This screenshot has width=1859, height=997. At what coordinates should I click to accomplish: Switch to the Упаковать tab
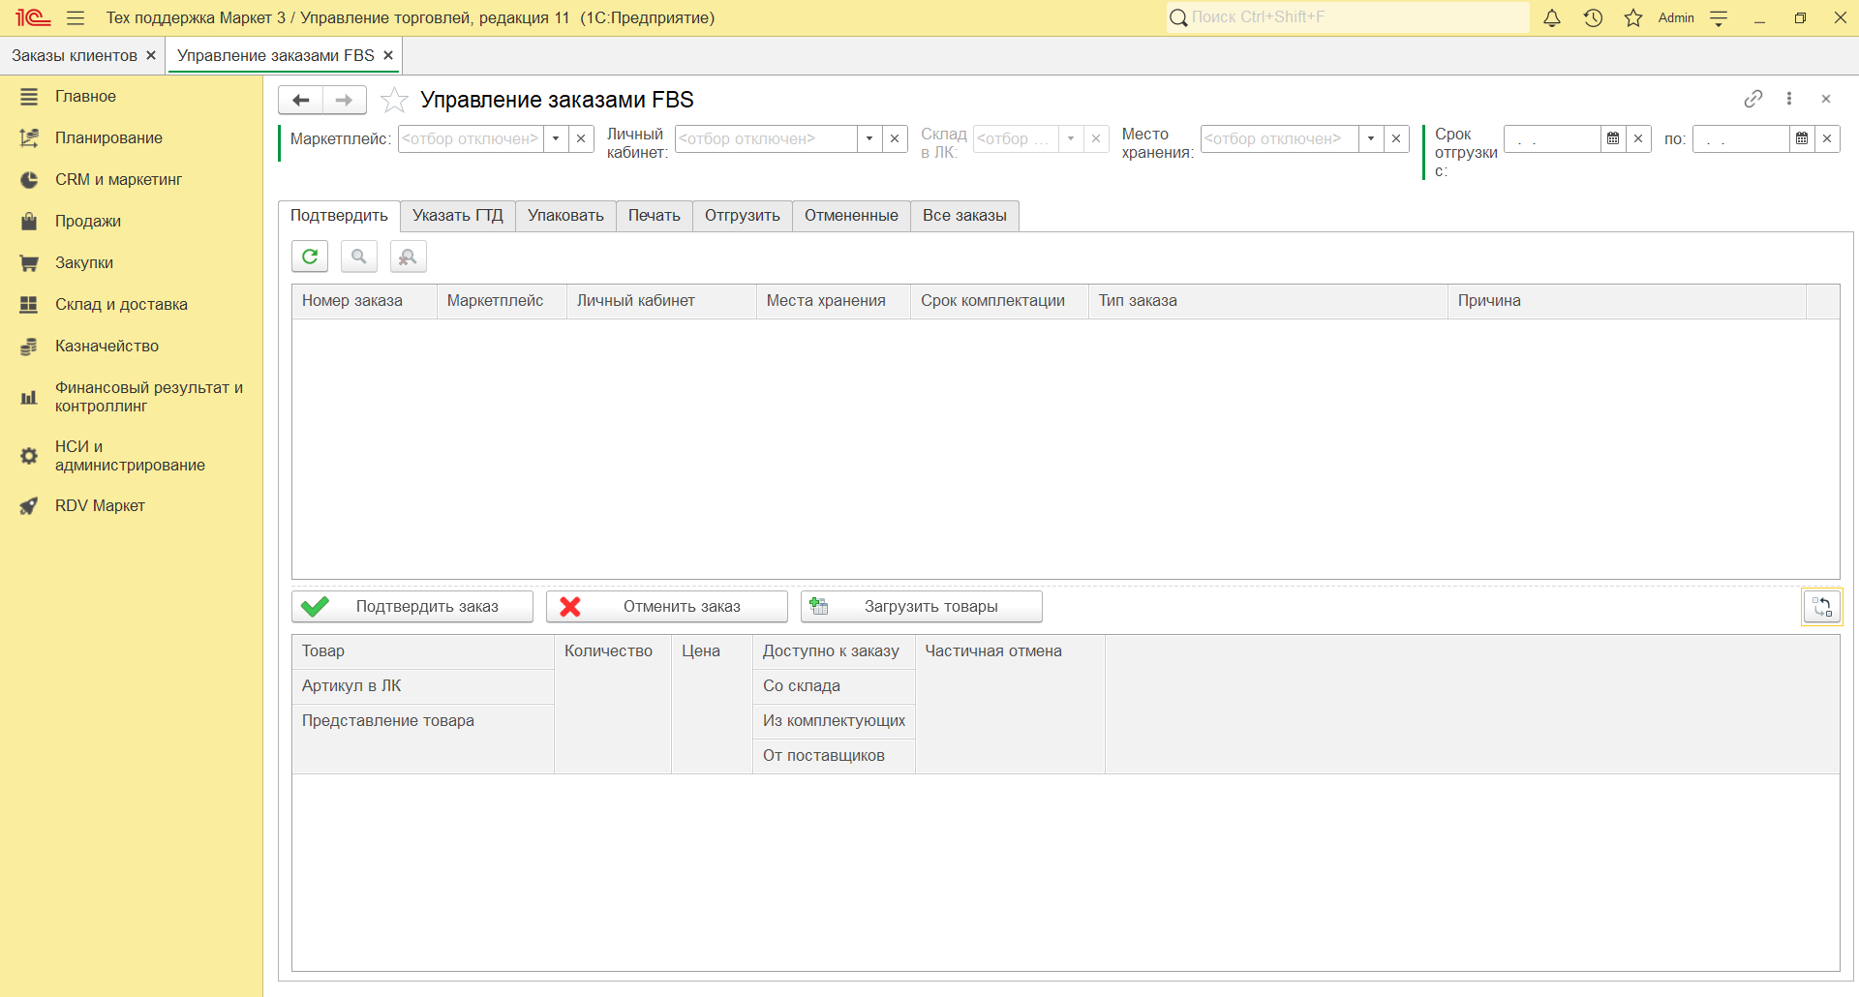[x=565, y=216]
